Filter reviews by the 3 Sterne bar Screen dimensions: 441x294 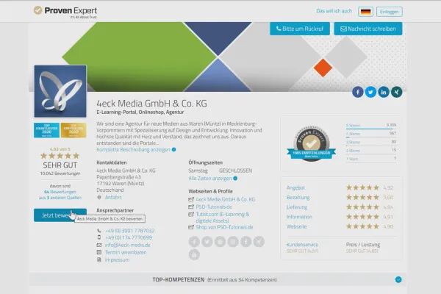click(x=371, y=143)
